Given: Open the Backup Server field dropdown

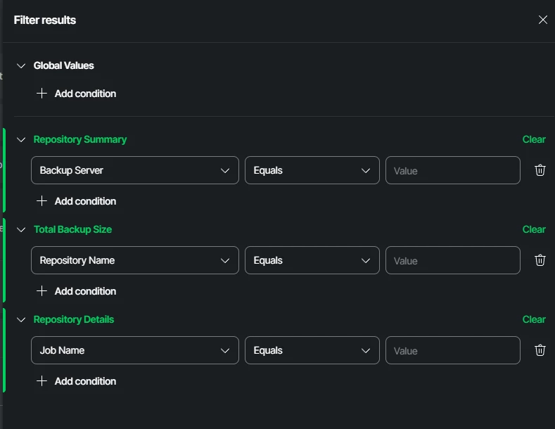Looking at the screenshot, I should point(135,170).
